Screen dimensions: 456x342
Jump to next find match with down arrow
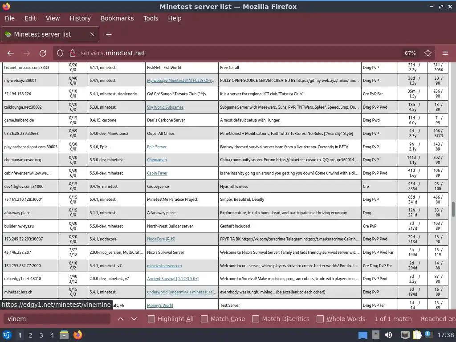coord(134,319)
